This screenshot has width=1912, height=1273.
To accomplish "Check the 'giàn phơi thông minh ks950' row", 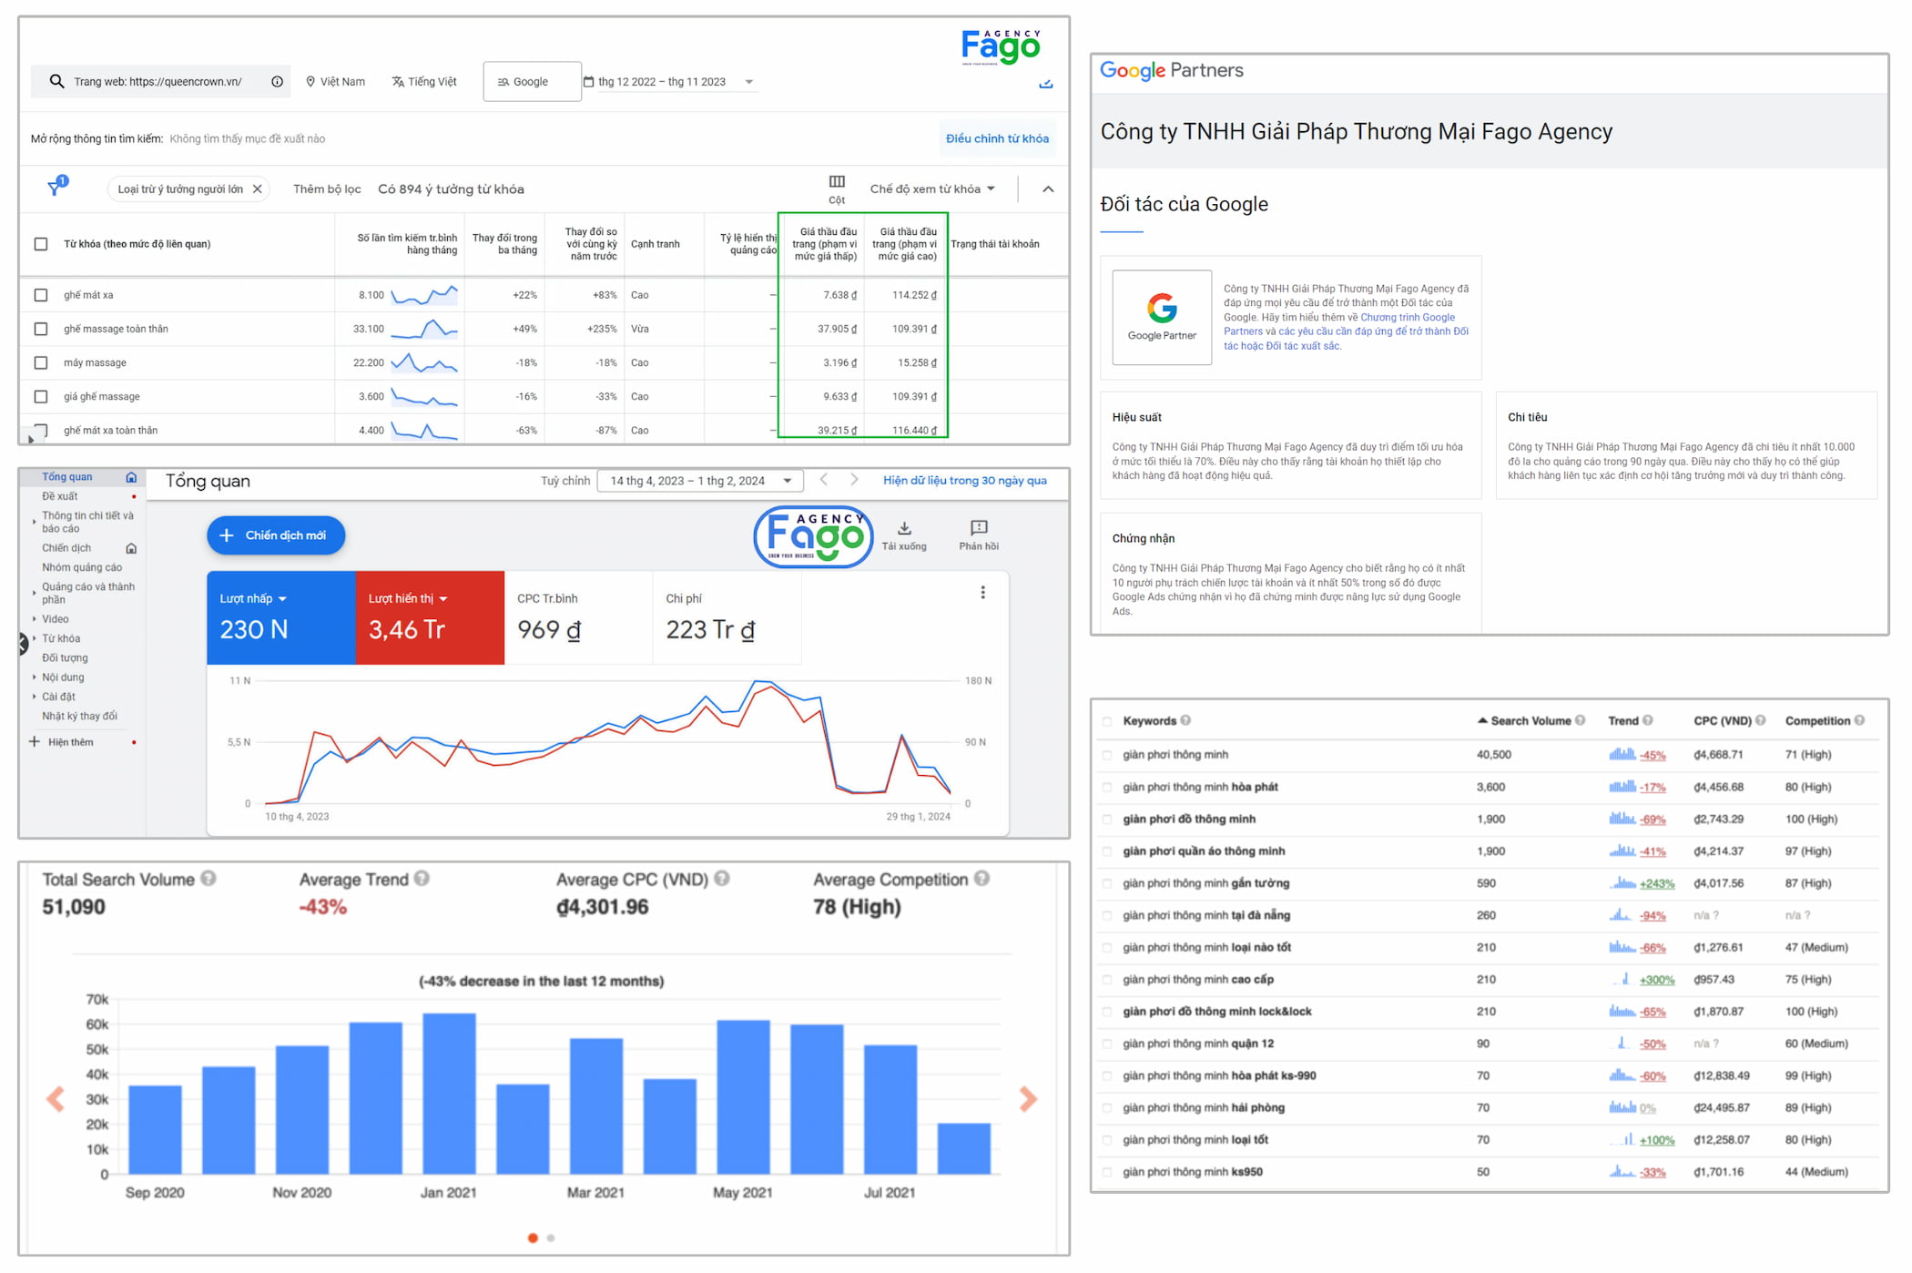I will (x=1107, y=1172).
